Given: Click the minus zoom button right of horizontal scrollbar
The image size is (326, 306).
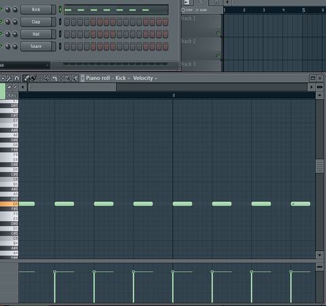Looking at the screenshot, I should point(320,87).
